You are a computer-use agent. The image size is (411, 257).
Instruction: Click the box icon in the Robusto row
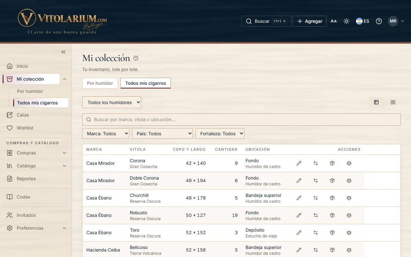tap(332, 215)
